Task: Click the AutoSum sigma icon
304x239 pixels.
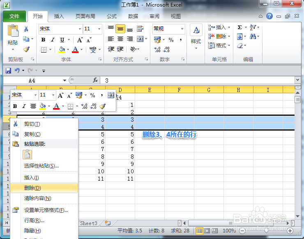Action: pyautogui.click(x=240, y=28)
